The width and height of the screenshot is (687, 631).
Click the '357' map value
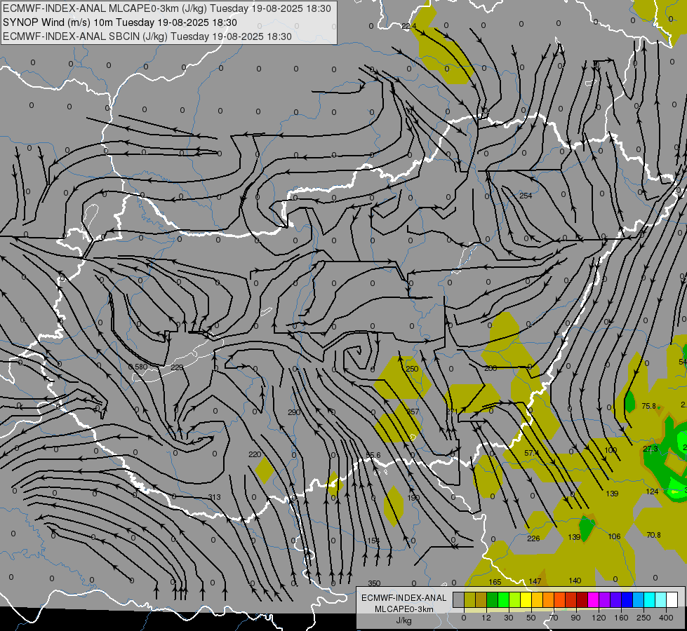[413, 412]
